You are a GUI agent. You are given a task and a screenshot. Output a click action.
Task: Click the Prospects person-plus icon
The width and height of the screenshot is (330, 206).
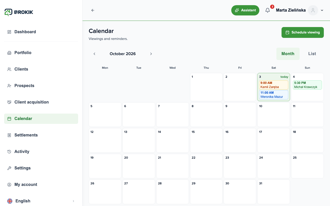(x=9, y=86)
